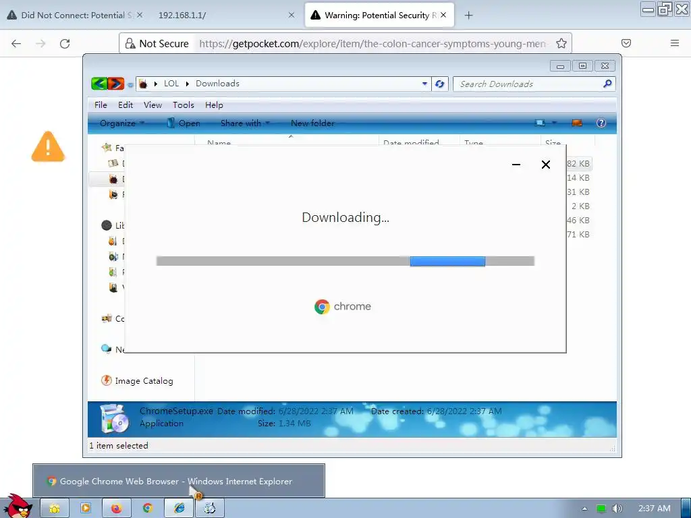Reload the current Firefox page
This screenshot has height=518, width=691.
point(65,44)
